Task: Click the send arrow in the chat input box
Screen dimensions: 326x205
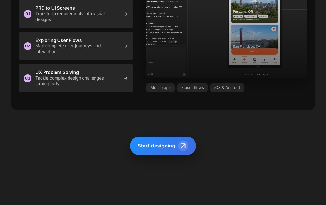Action: 184,74
